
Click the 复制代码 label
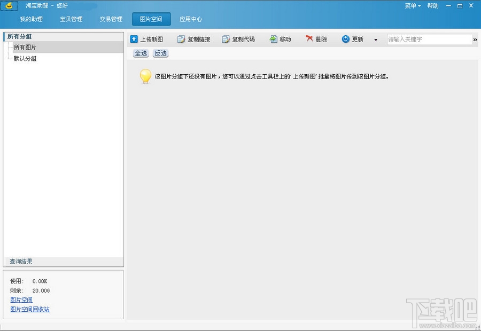click(x=244, y=39)
